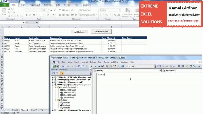Click the Break pause icon in VBA toolbar
The width and height of the screenshot is (203, 114).
click(x=95, y=66)
